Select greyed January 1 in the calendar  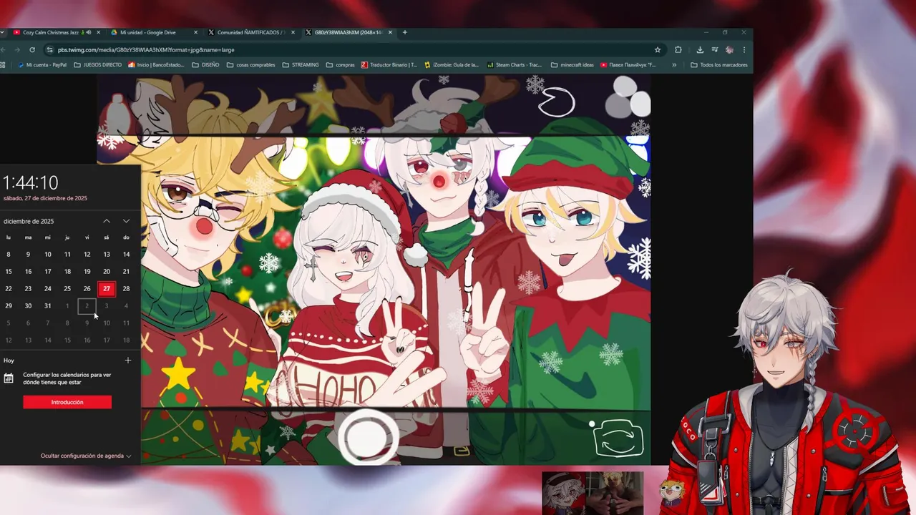67,306
